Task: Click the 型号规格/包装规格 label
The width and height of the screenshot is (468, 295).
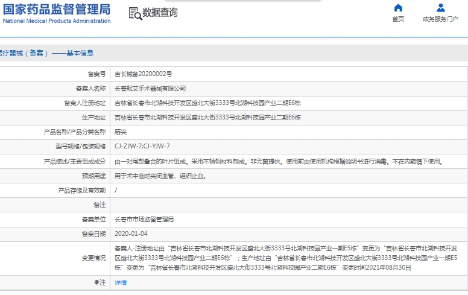Action: [81, 147]
